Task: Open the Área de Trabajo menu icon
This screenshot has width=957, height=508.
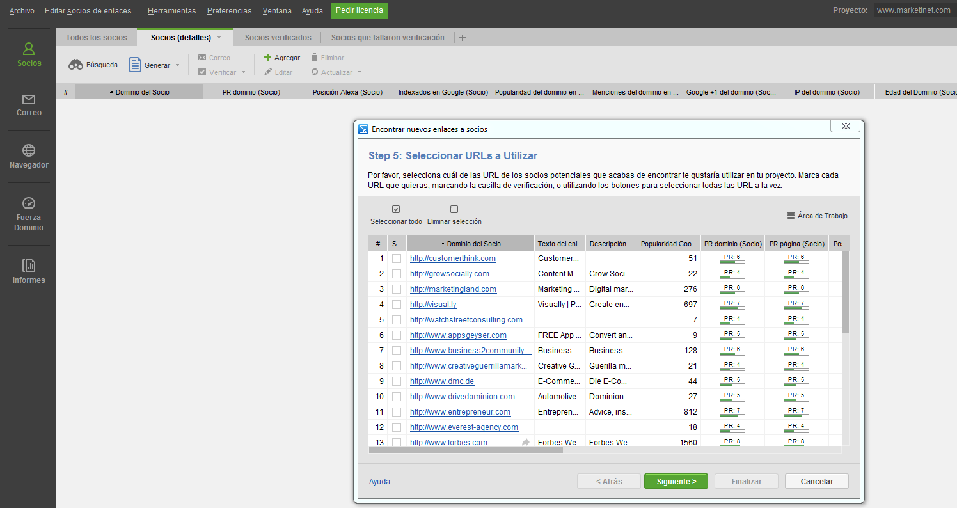Action: tap(791, 216)
